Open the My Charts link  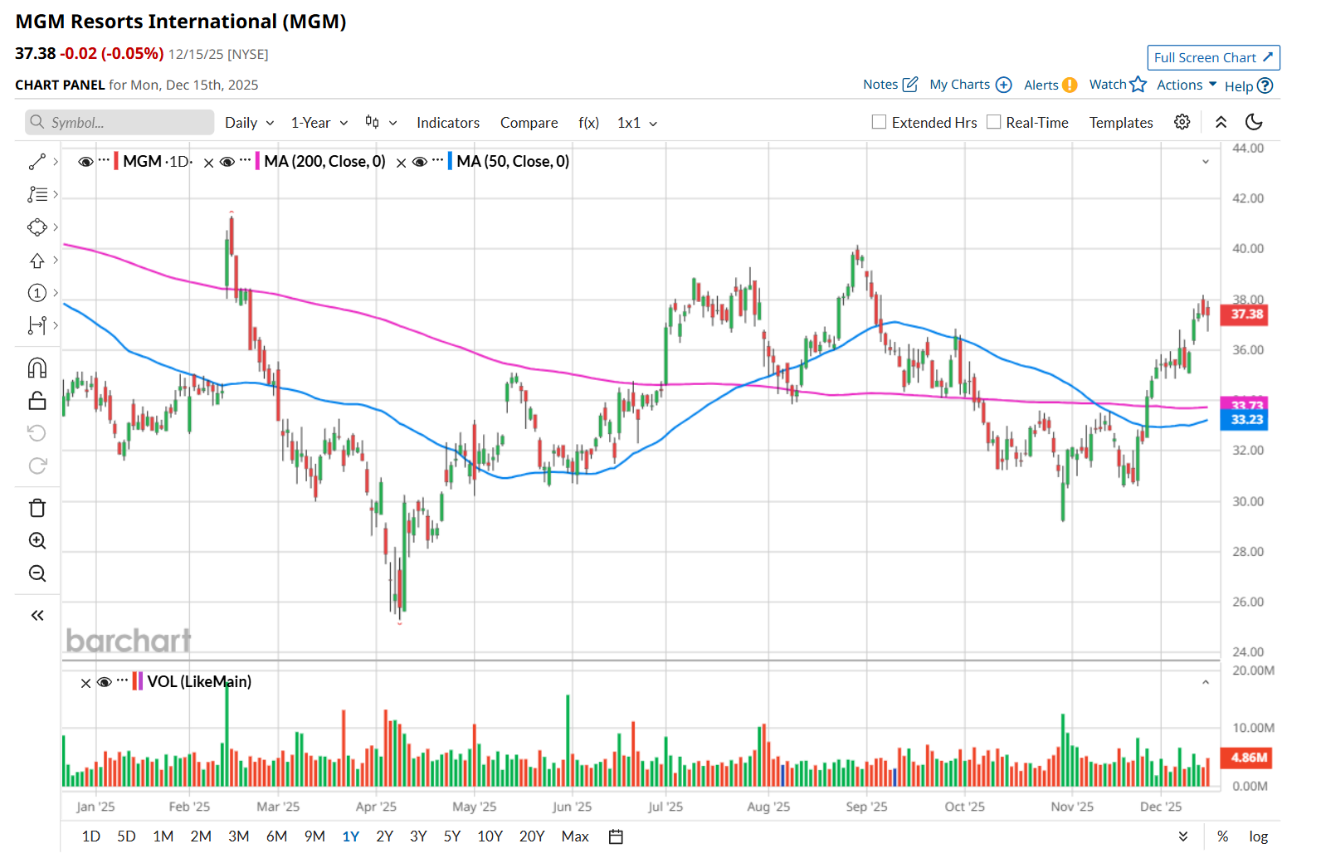[970, 85]
